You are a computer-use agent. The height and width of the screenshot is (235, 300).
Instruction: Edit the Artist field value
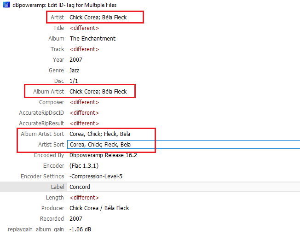[x=98, y=18]
